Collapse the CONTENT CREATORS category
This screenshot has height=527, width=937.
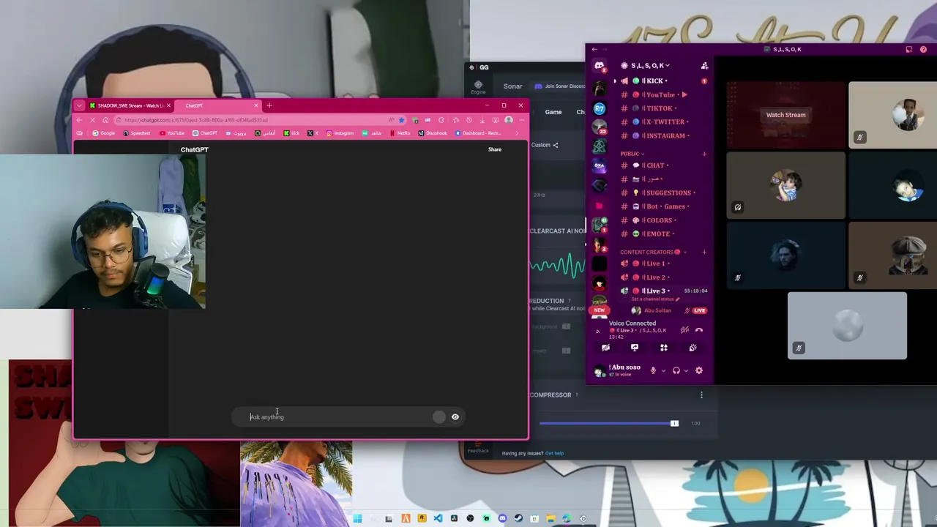pos(652,252)
